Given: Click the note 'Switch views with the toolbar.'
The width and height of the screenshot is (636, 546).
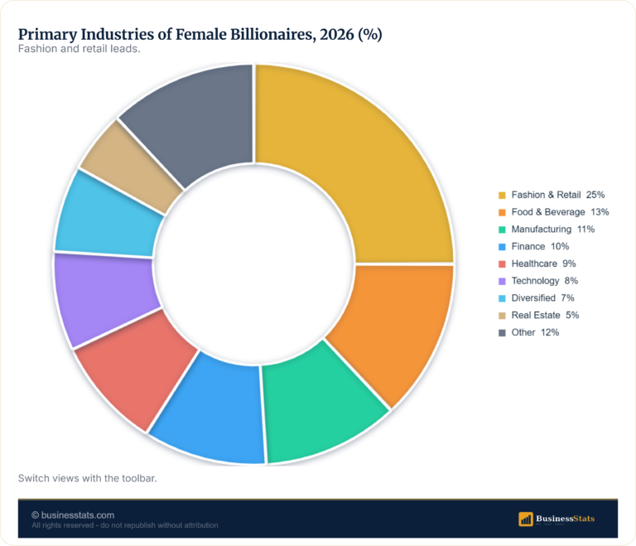Looking at the screenshot, I should (x=87, y=478).
